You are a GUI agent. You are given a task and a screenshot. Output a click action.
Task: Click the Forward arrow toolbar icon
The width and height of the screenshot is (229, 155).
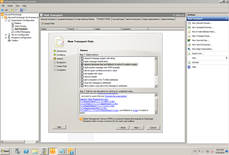(7, 10)
